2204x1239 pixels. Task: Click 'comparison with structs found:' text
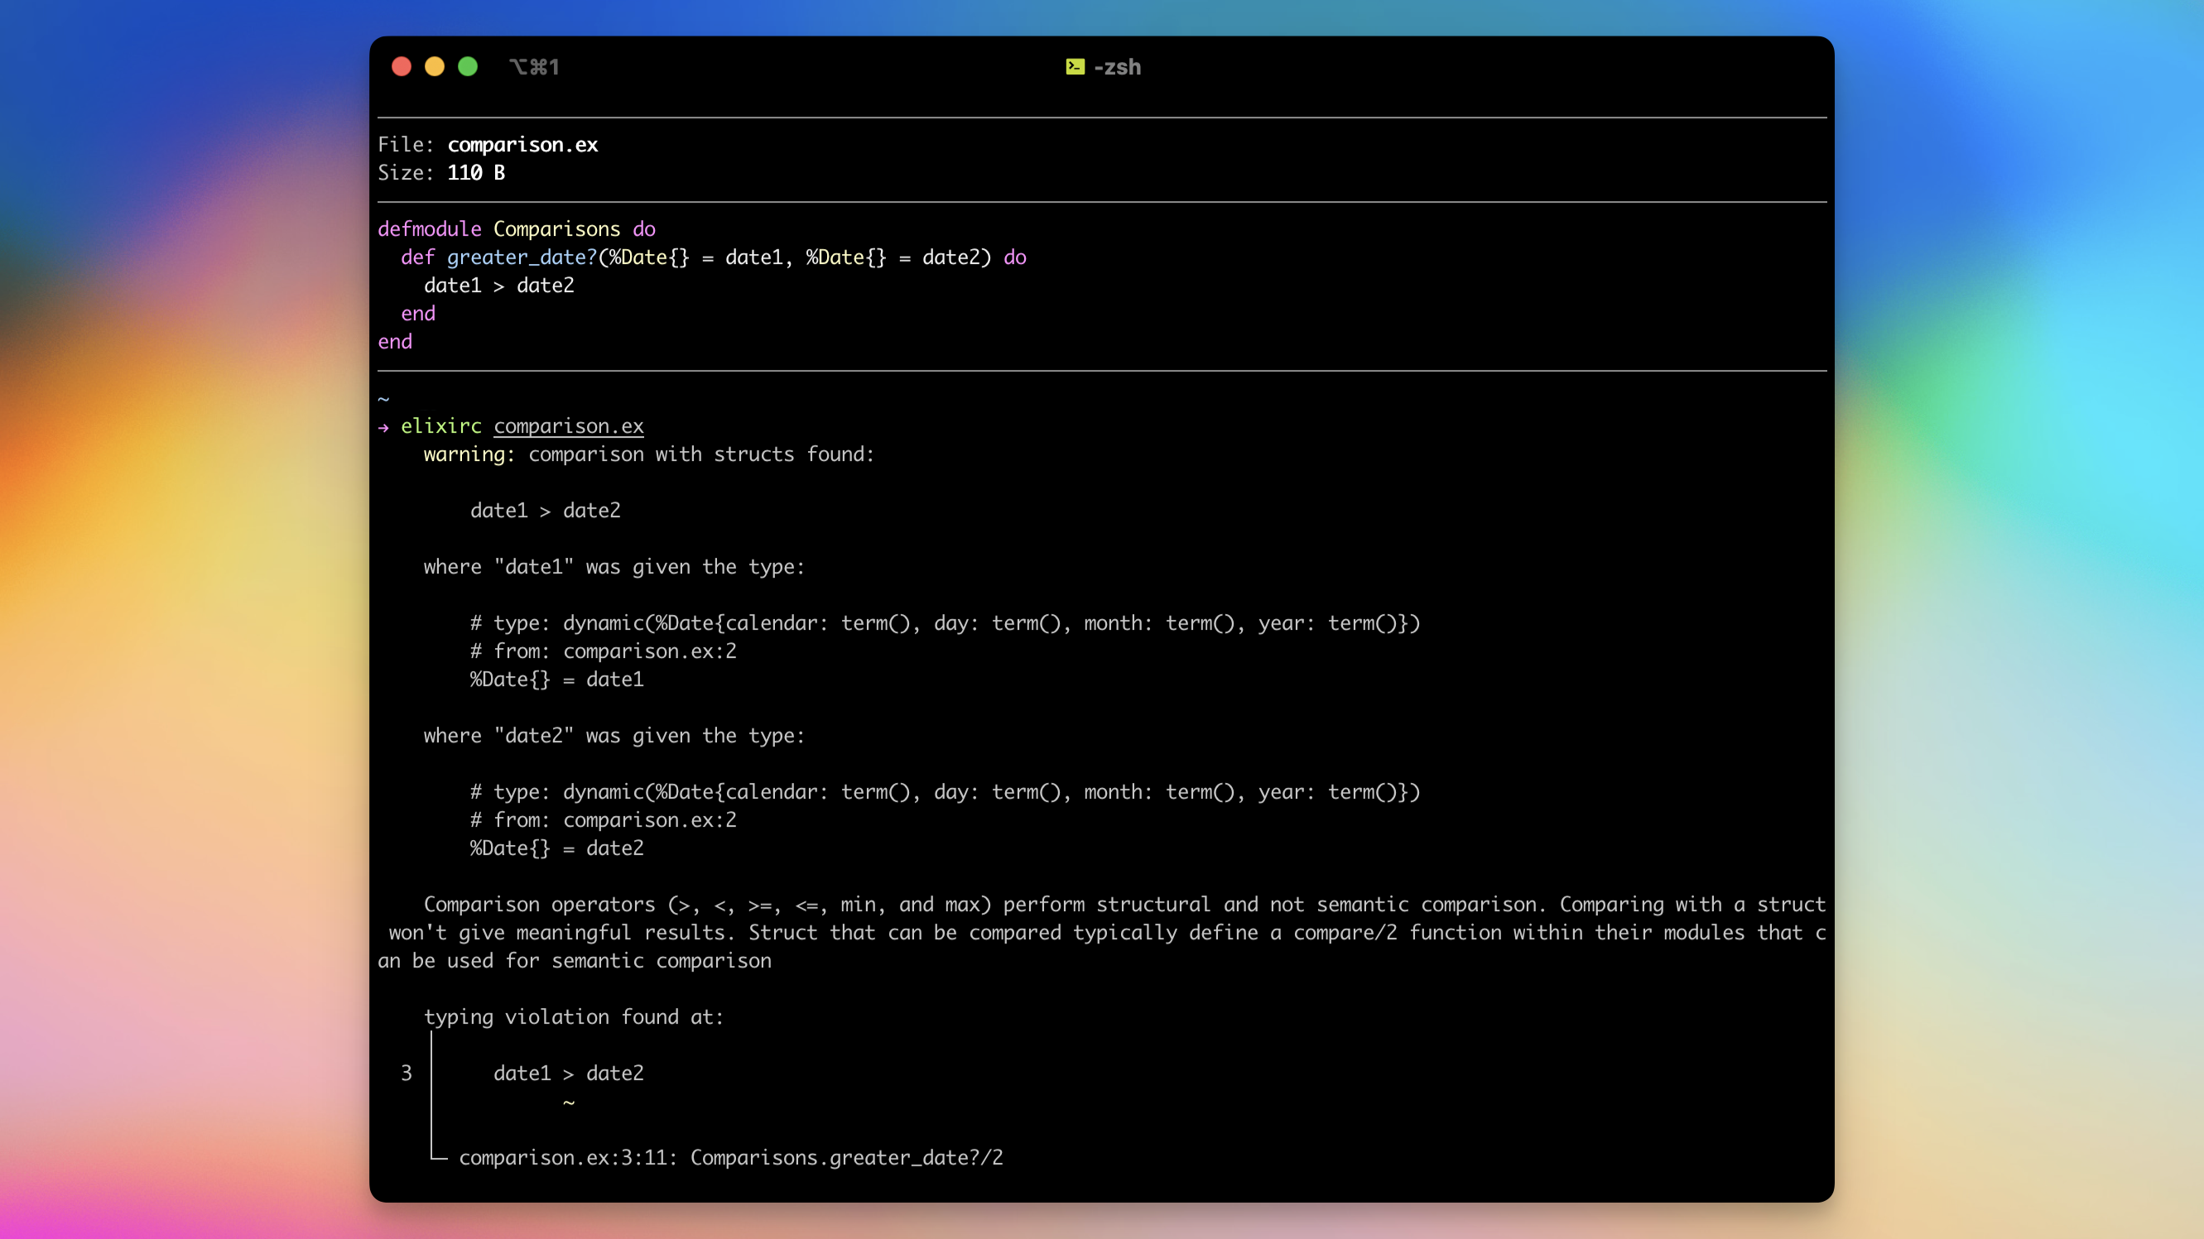click(701, 454)
